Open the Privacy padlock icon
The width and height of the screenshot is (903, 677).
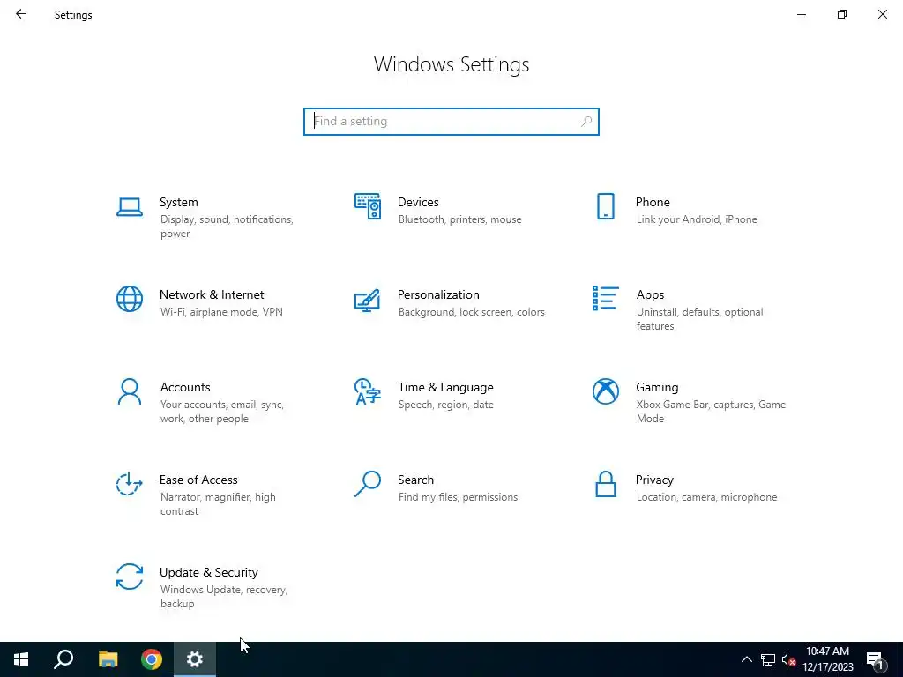pyautogui.click(x=605, y=484)
